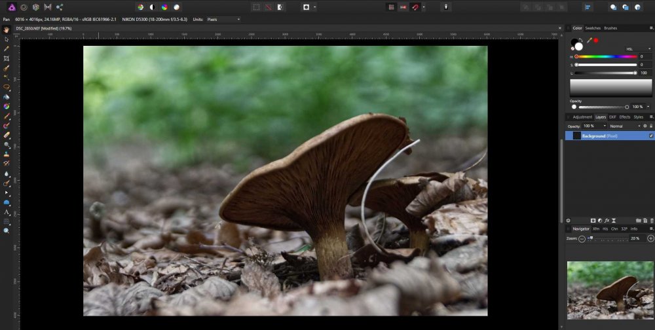Delete the layer using the trash icon
Viewport: 655px width, 330px height.
pyautogui.click(x=652, y=220)
